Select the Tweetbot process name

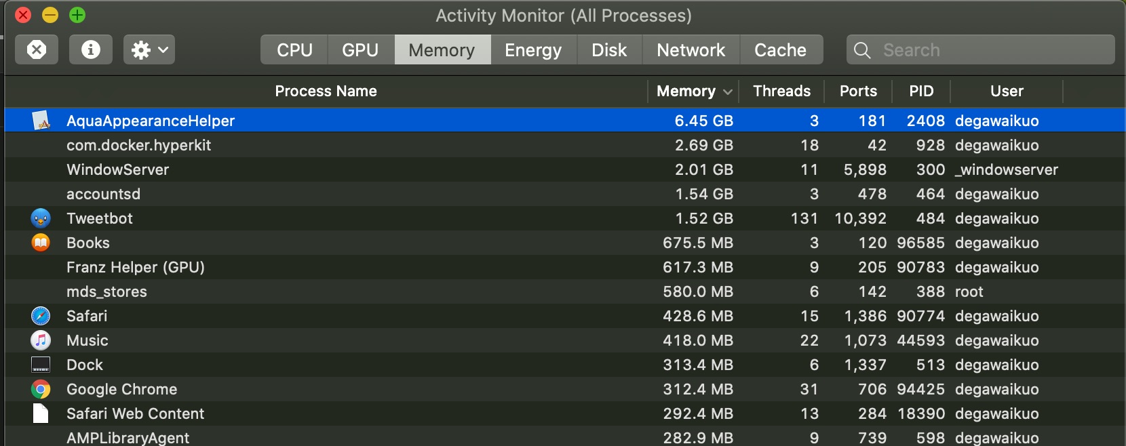[100, 218]
